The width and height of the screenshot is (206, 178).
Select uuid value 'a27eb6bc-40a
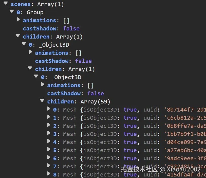(x=185, y=150)
